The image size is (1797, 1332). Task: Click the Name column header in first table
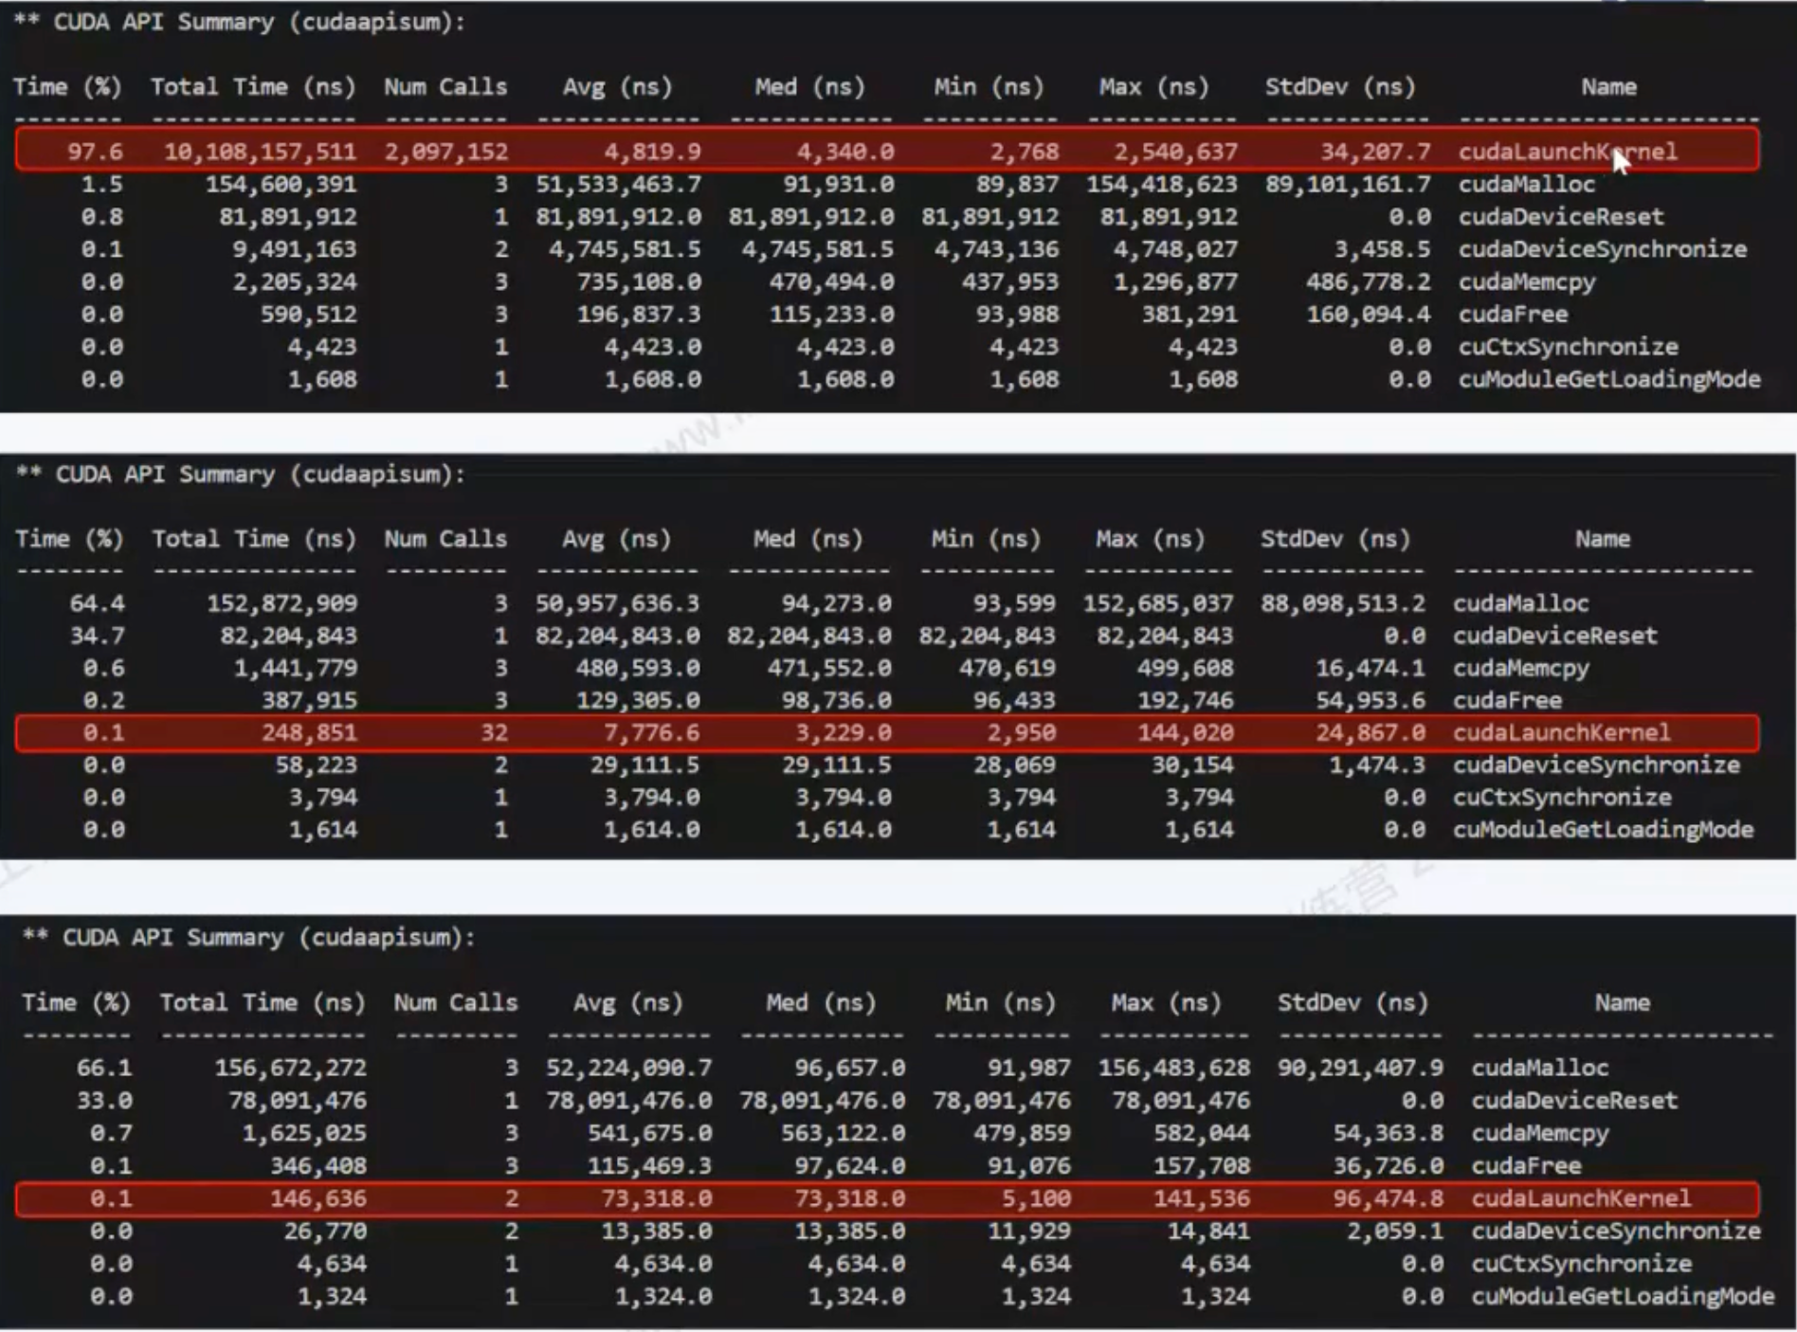pyautogui.click(x=1608, y=87)
